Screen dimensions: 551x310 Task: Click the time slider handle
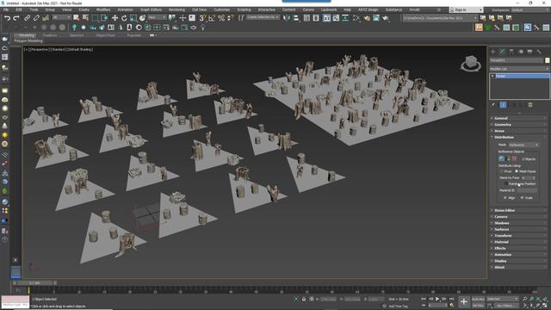(x=34, y=283)
